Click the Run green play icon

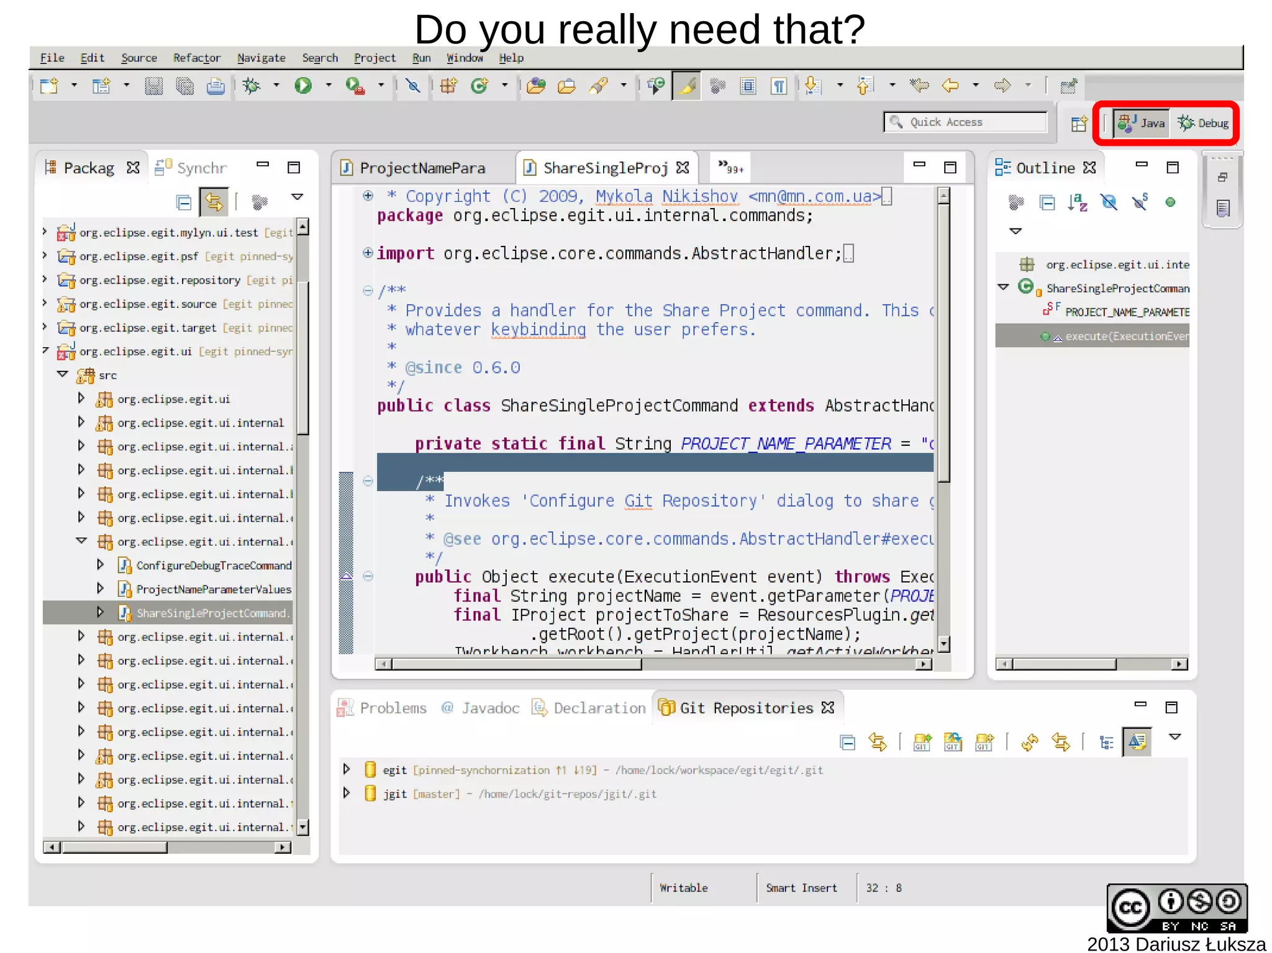tap(303, 86)
